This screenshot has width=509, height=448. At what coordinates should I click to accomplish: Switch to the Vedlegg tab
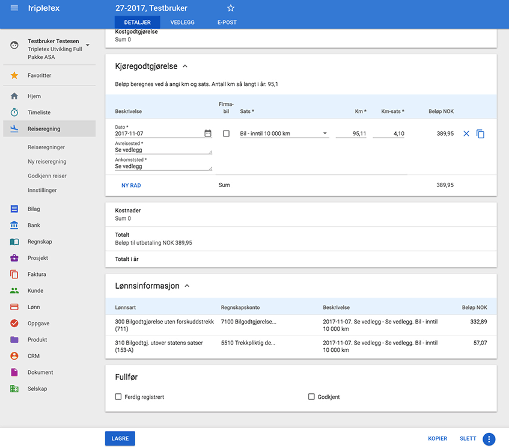pos(181,23)
